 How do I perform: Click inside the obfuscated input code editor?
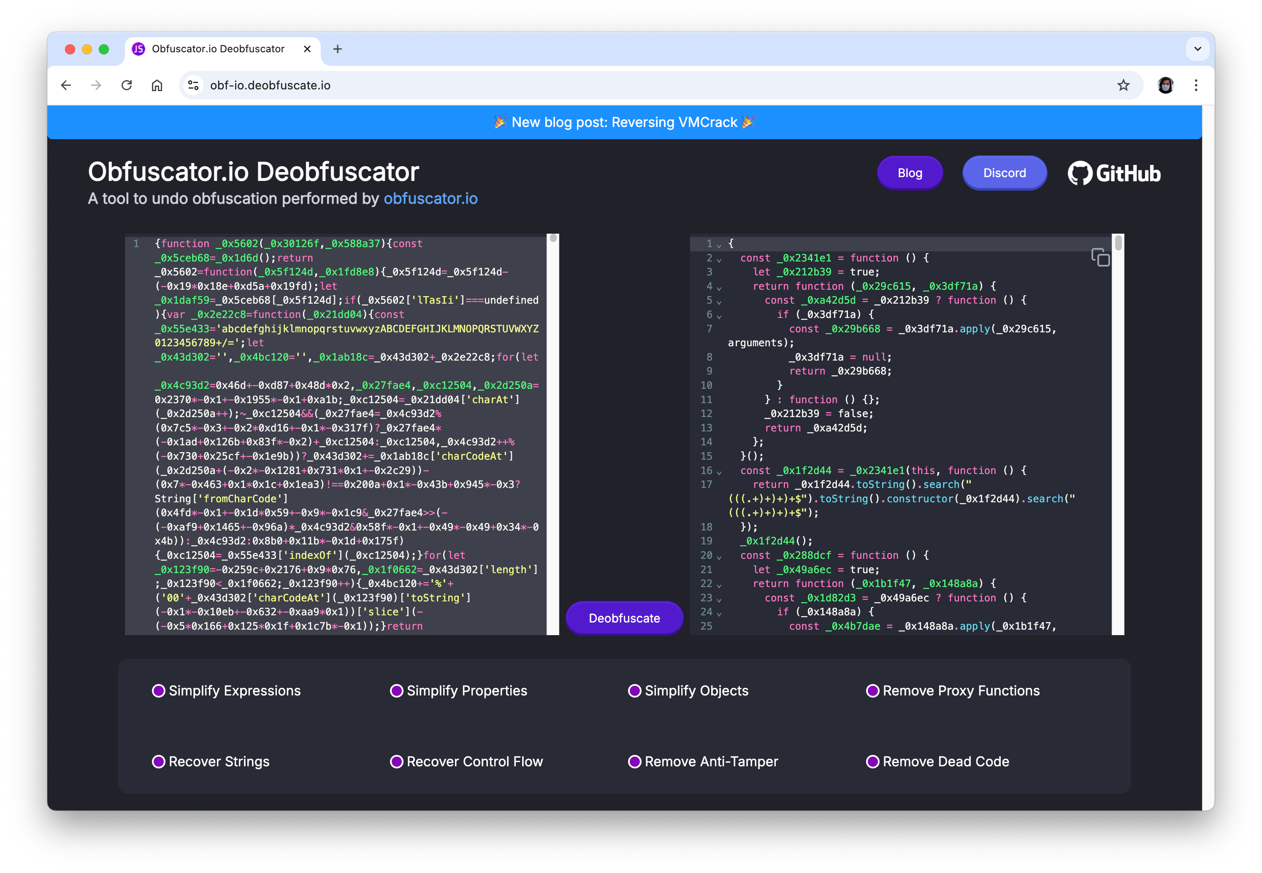click(x=336, y=435)
